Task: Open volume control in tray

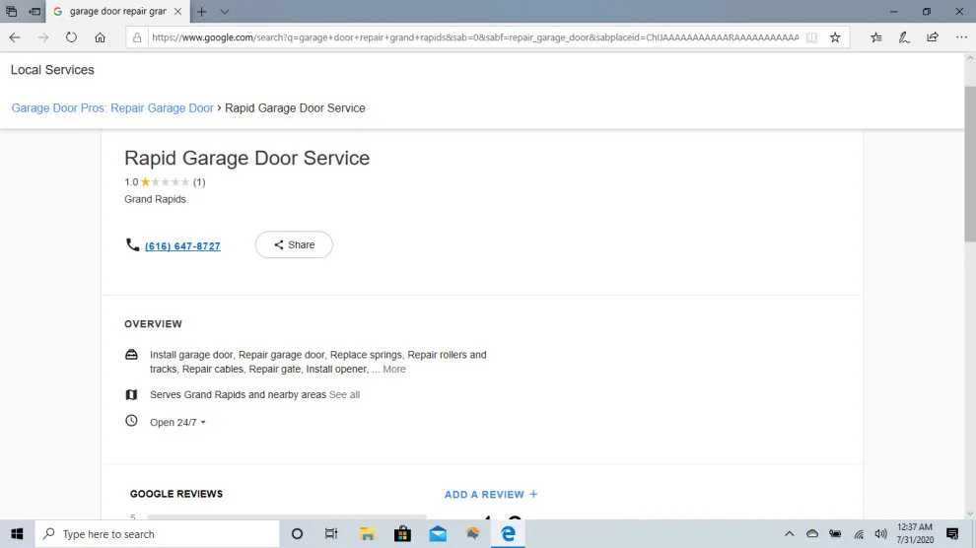Action: (x=880, y=533)
